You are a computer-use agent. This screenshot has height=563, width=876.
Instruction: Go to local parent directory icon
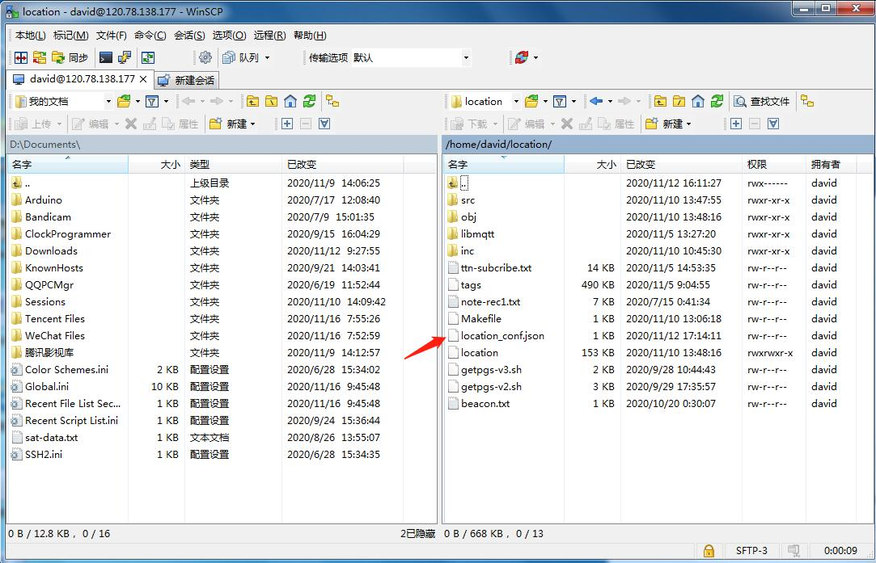pos(252,102)
